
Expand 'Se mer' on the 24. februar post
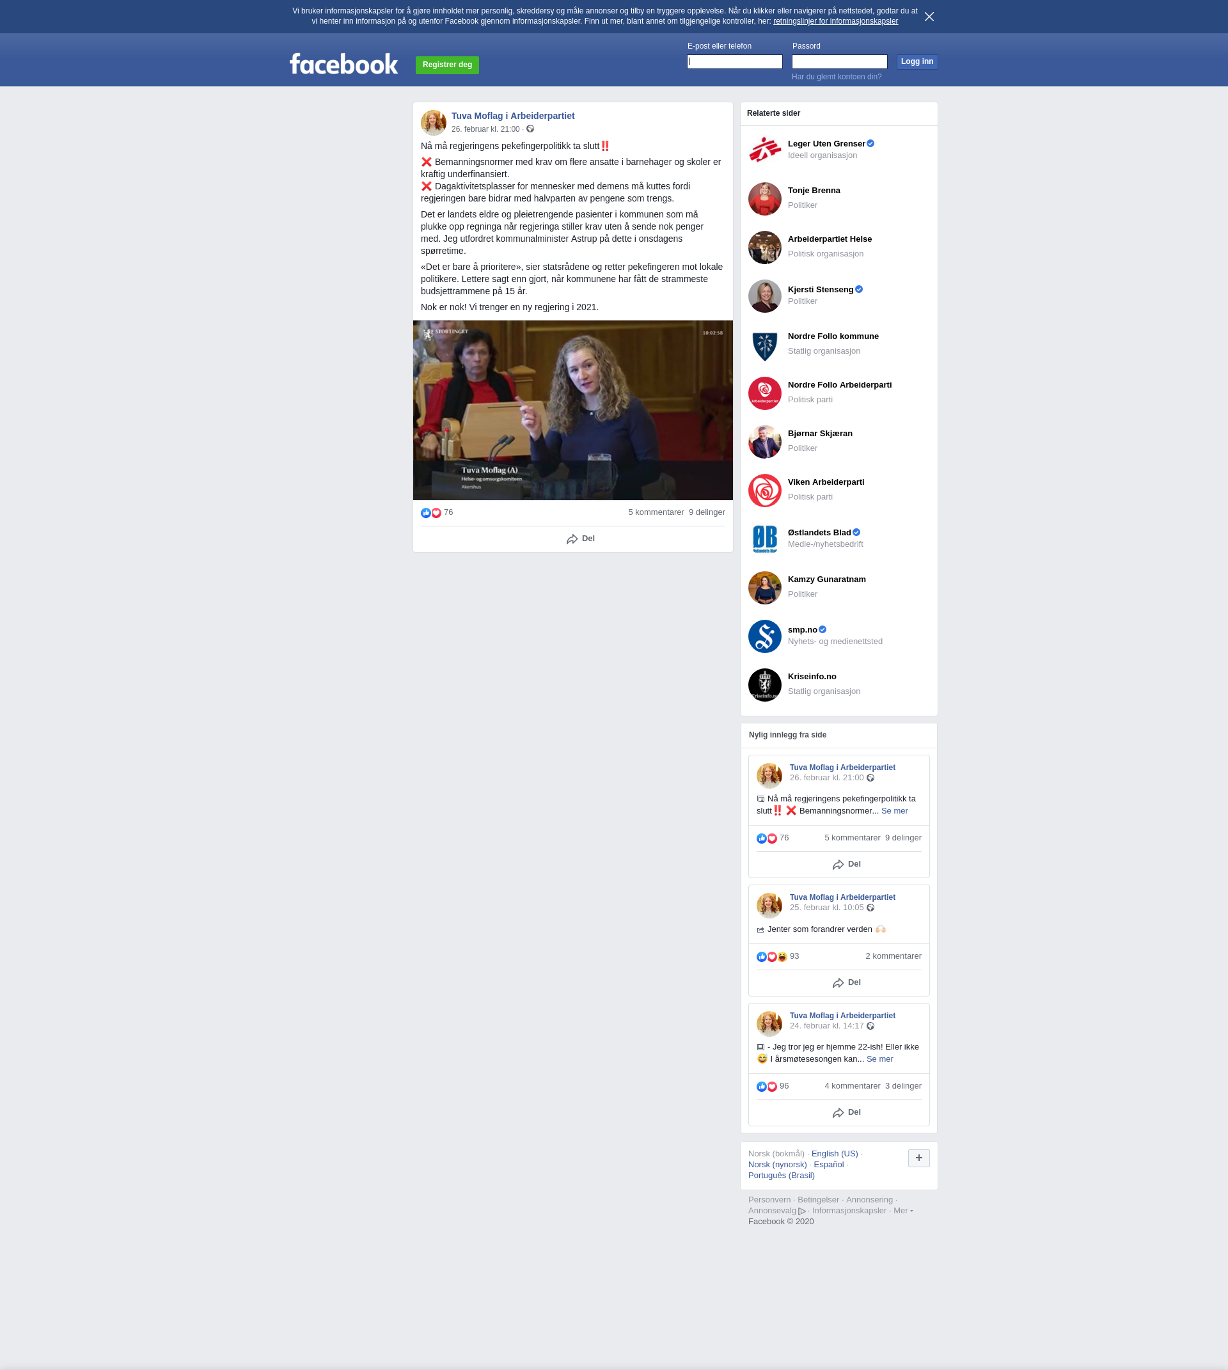click(x=879, y=1060)
